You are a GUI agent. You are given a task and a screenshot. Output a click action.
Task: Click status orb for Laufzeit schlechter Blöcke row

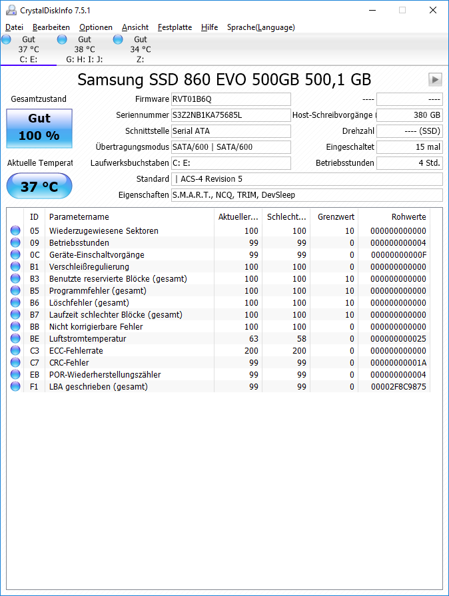point(15,314)
